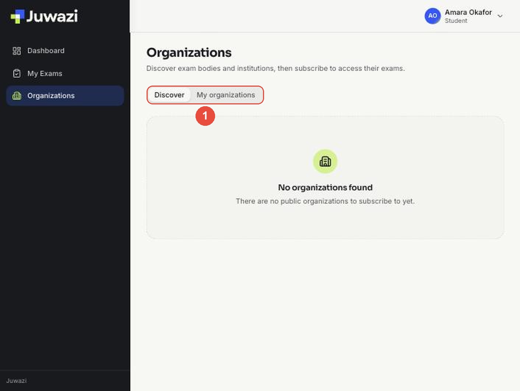This screenshot has height=391, width=520.
Task: Select Organizations in the sidebar
Action: click(65, 96)
